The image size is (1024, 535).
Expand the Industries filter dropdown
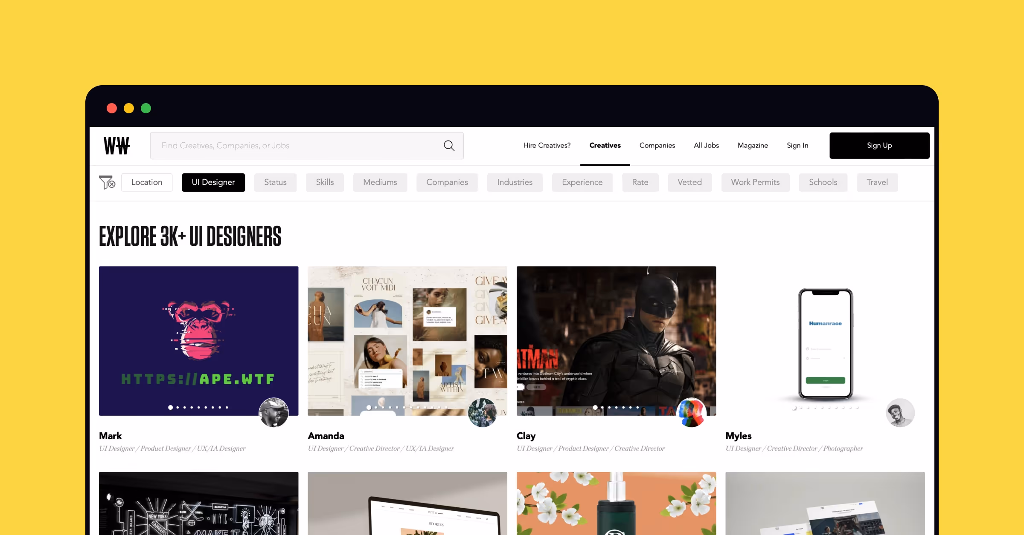(515, 182)
